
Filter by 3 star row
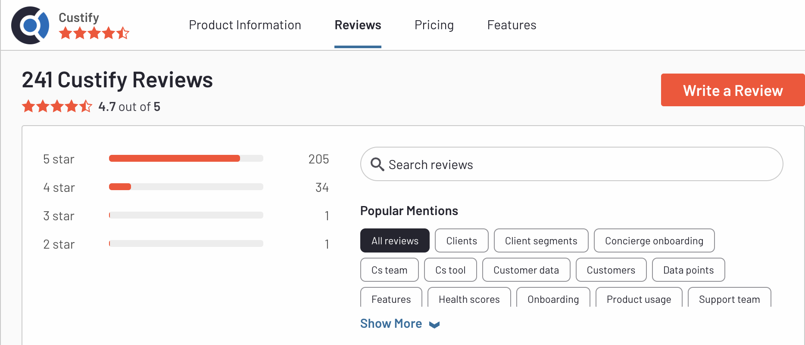point(186,216)
